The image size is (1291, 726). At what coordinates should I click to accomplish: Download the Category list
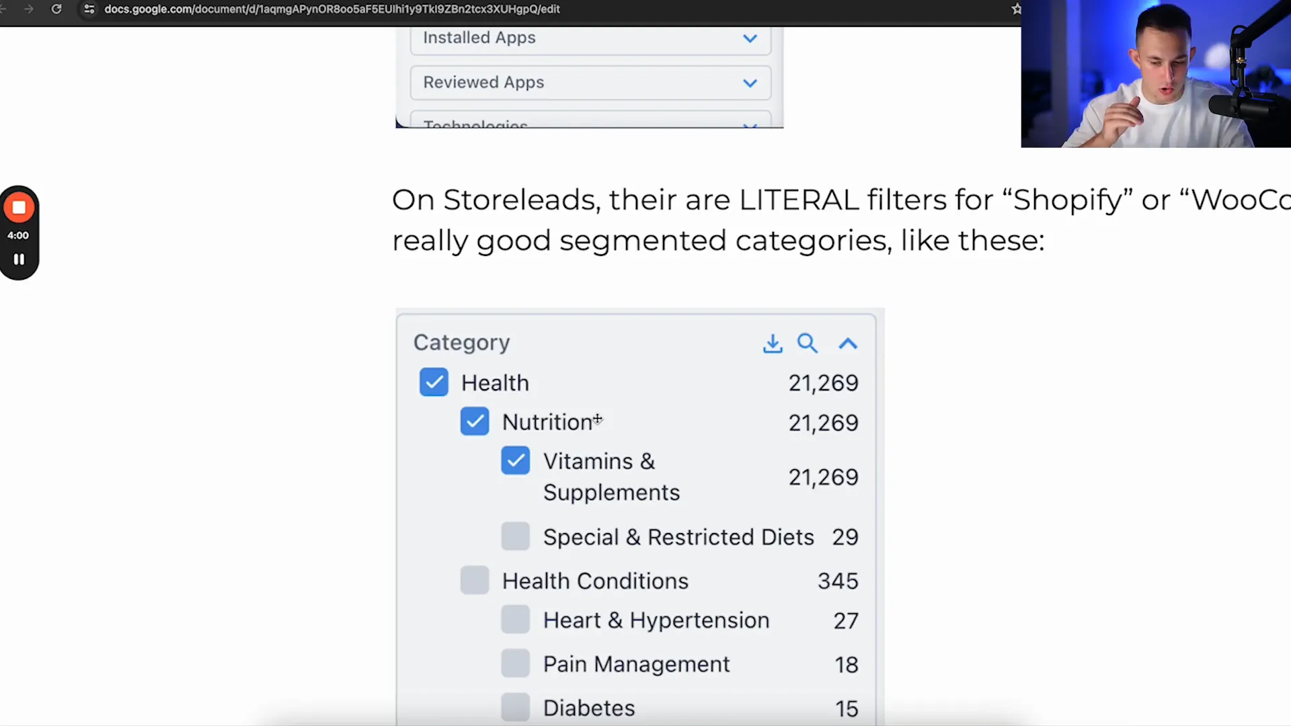[773, 344]
